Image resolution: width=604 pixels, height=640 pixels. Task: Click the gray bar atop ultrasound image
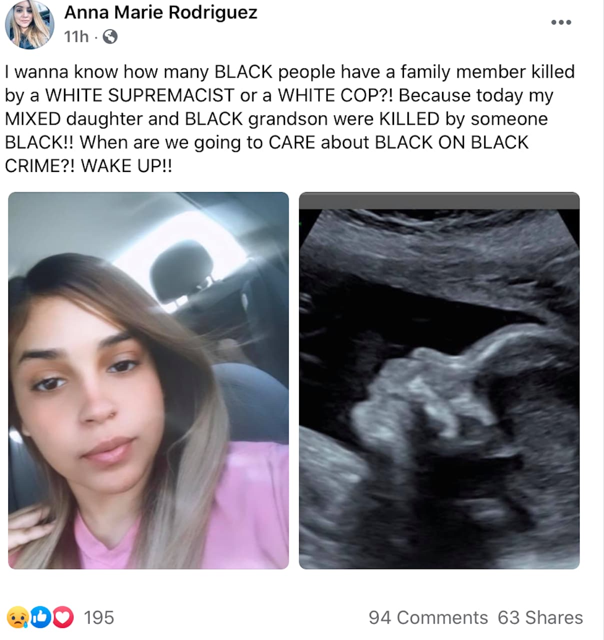(439, 200)
